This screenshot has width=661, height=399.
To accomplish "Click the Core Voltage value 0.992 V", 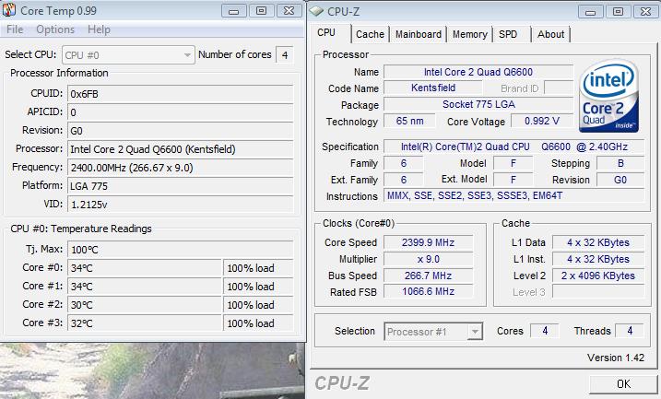I will pos(542,121).
